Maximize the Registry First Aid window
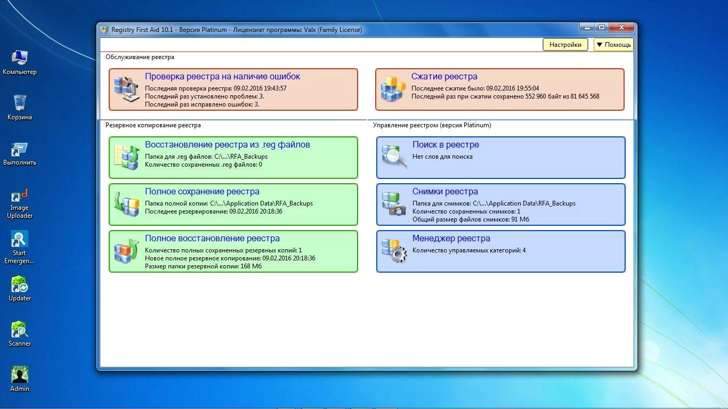728x409 pixels. (x=601, y=27)
